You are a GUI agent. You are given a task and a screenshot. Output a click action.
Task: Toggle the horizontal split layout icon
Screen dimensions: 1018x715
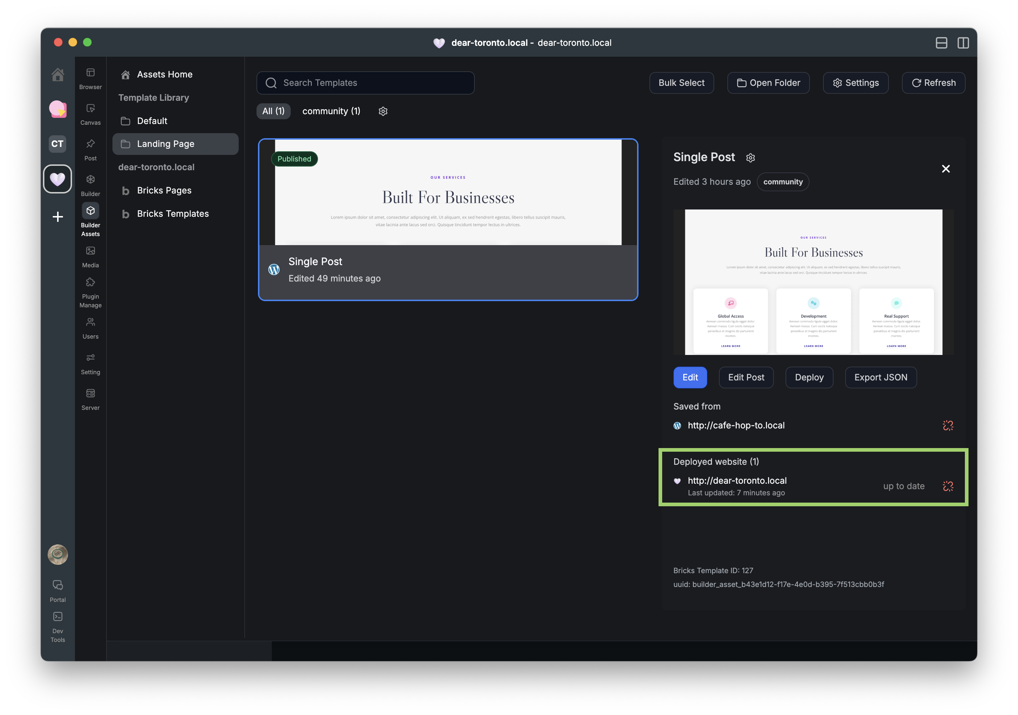941,43
